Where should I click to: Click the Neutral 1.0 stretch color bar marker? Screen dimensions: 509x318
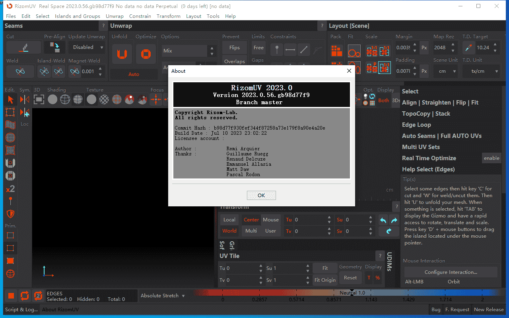(352, 292)
